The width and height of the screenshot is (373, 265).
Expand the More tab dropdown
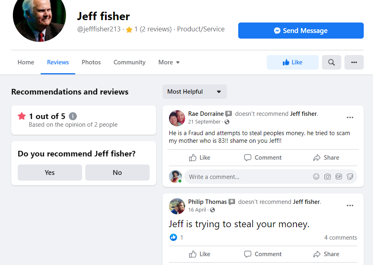pos(169,62)
